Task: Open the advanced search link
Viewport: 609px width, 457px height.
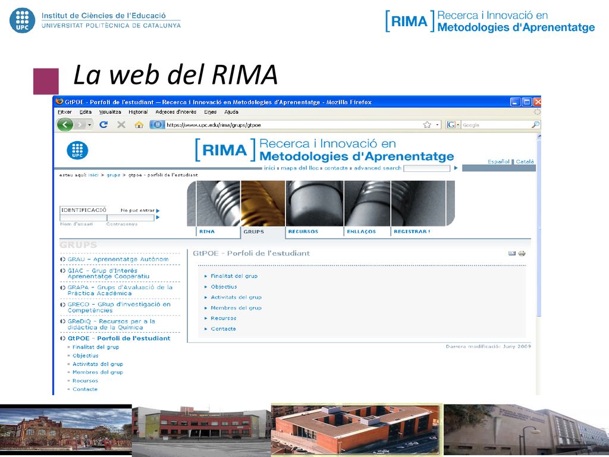Action: click(x=378, y=168)
